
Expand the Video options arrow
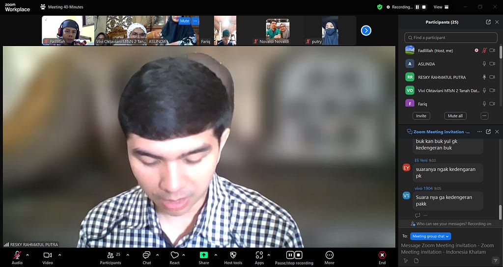(x=59, y=255)
